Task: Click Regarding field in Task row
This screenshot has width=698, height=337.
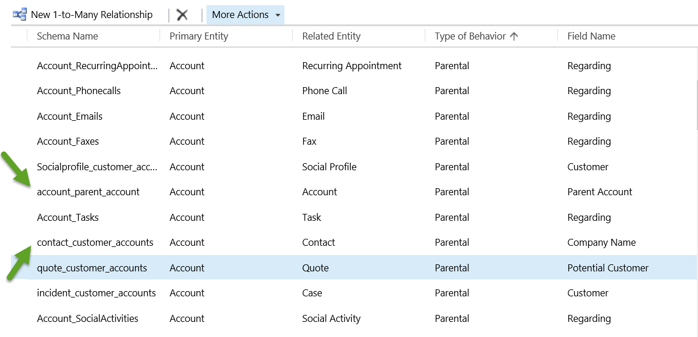Action: [589, 217]
